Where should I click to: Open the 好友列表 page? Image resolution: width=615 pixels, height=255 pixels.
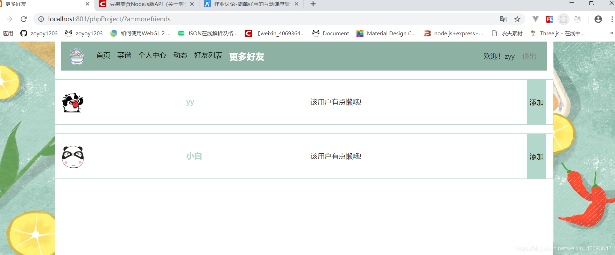pyautogui.click(x=208, y=55)
